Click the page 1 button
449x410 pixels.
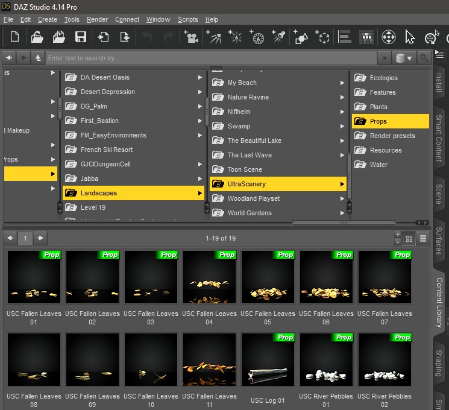pyautogui.click(x=25, y=238)
